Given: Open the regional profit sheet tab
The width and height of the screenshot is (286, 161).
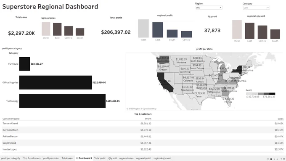Looking at the screenshot, I should [143, 158].
